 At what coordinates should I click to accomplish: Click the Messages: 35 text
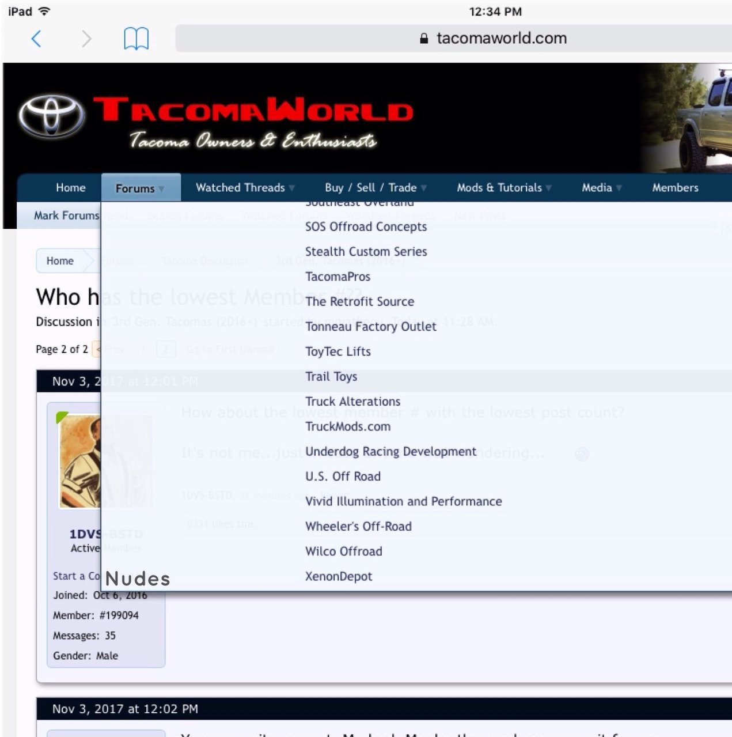point(84,636)
